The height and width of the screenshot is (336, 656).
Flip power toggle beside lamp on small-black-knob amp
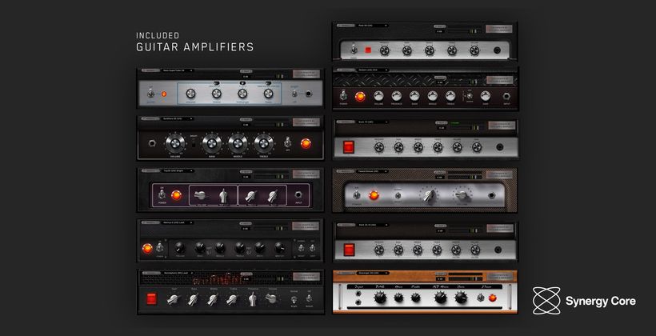pos(159,248)
